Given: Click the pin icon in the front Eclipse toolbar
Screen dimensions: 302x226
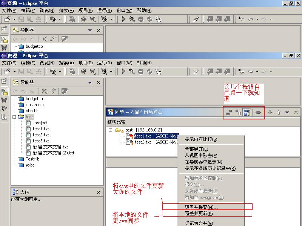Looking at the screenshot, I should [196, 72].
